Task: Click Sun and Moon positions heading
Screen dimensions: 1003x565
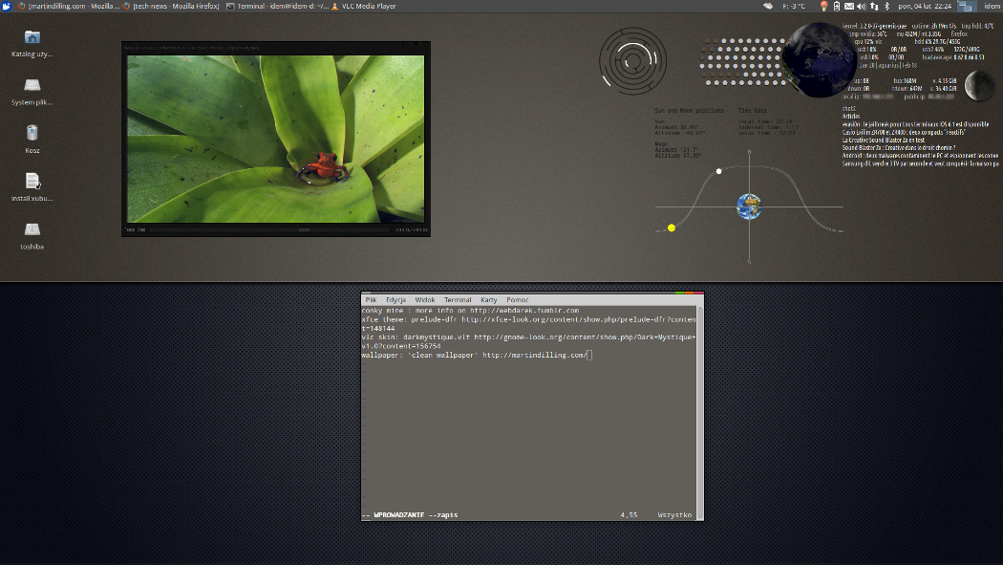Action: tap(689, 111)
